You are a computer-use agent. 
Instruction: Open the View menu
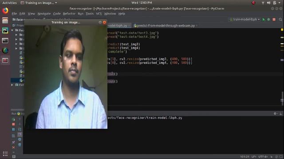32,14
